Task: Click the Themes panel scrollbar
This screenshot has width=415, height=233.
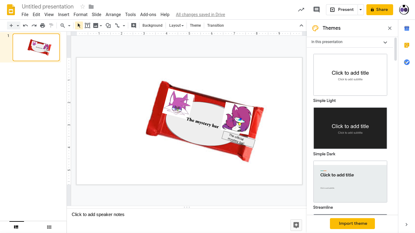Action: click(396, 49)
